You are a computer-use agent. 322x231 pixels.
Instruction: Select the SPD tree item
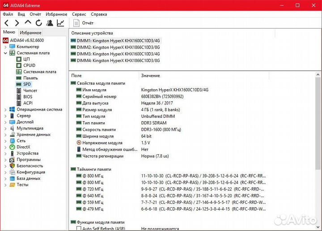pos(27,84)
